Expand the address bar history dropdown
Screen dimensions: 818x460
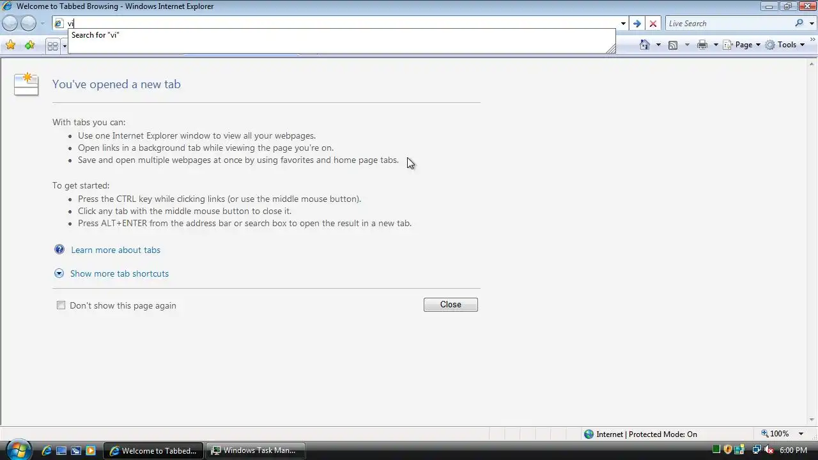pos(623,24)
